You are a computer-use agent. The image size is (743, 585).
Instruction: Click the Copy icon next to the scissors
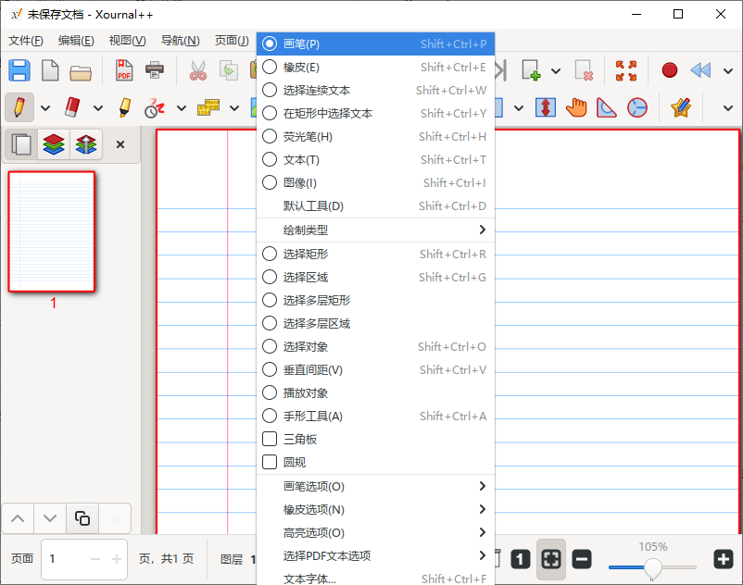click(229, 70)
